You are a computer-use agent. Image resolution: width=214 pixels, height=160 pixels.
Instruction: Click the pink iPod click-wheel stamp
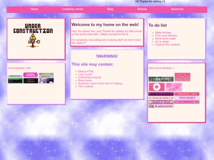coord(157,87)
